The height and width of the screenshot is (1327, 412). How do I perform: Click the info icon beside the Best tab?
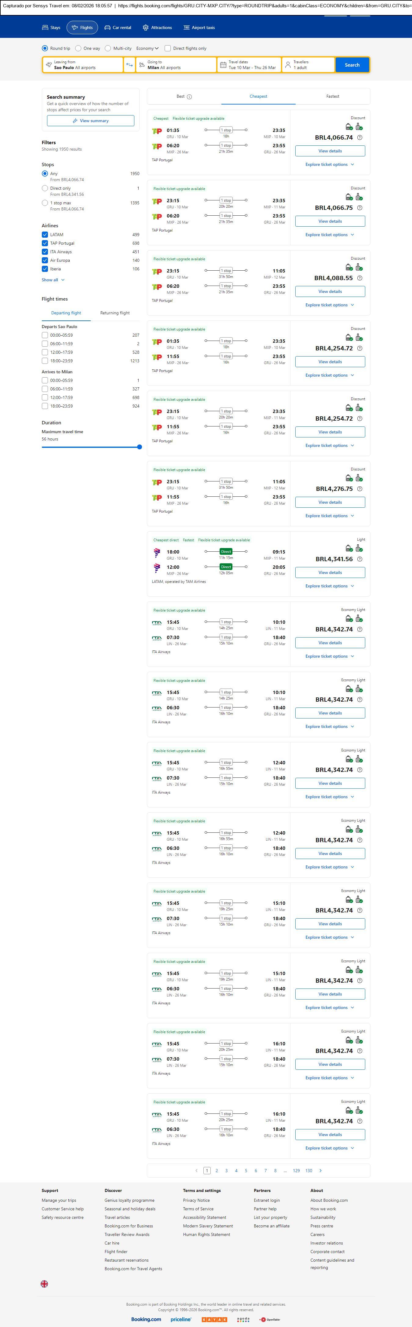(x=190, y=97)
